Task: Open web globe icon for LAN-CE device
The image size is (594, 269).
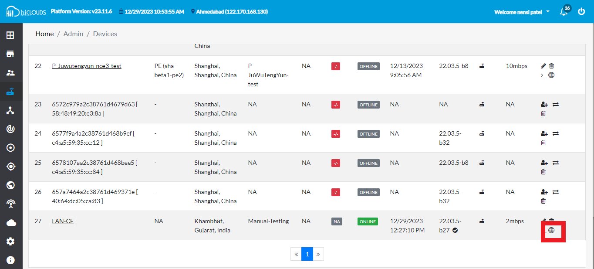Action: click(x=551, y=230)
